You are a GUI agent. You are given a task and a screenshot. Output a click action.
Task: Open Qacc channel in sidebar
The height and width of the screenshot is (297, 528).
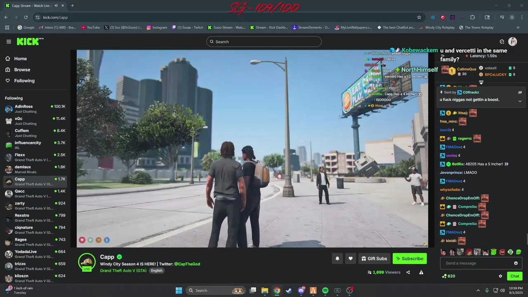pyautogui.click(x=35, y=193)
